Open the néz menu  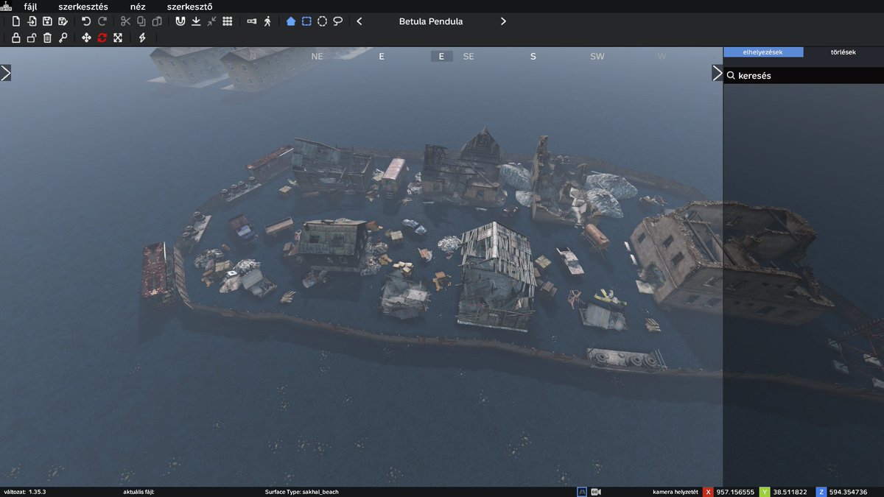[x=138, y=7]
